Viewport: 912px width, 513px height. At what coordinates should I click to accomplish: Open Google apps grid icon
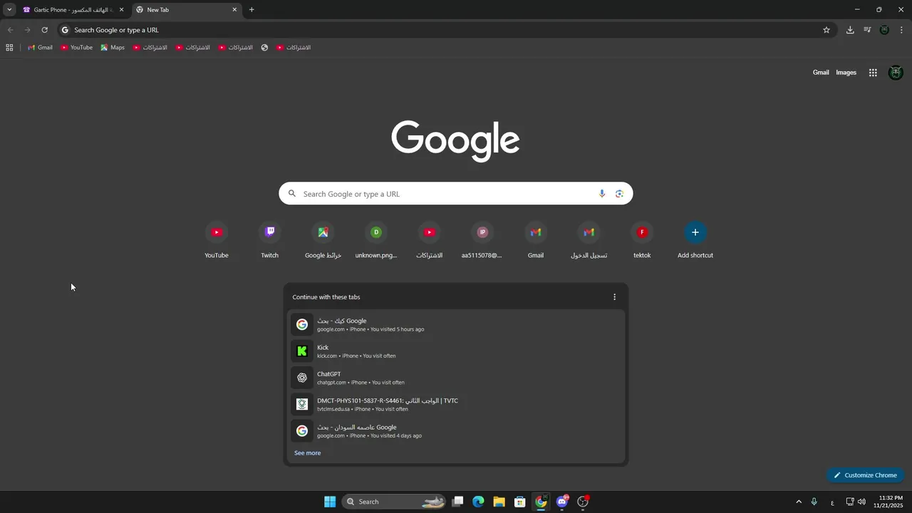[x=873, y=73]
